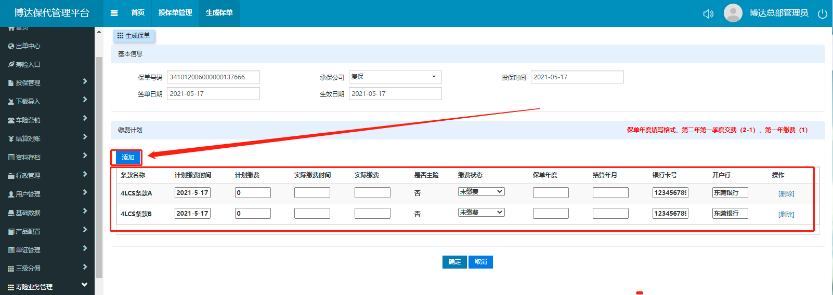Click the 取消 button
Screen dimensions: 833x295
pos(481,262)
